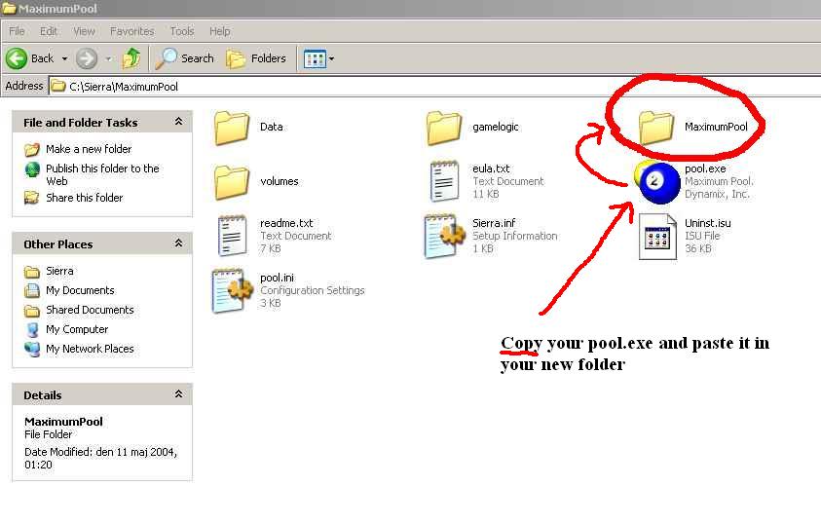Screen dimensions: 821x523
Task: Click the My Documents sidebar icon
Action: coord(32,290)
